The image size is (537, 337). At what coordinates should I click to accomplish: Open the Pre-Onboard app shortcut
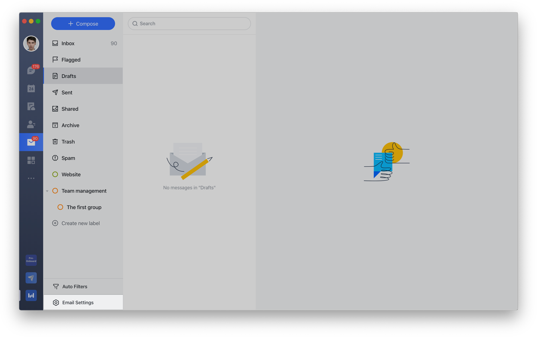(31, 260)
